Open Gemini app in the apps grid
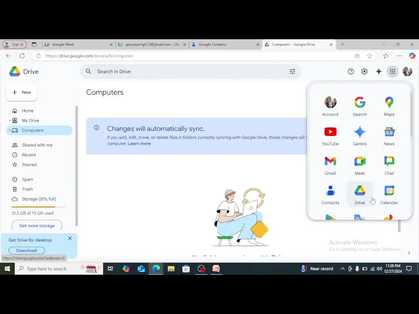This screenshot has height=314, width=419. pos(359,136)
